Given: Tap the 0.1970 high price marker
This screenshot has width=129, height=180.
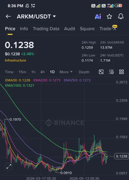Looking at the screenshot, I should coord(15,119).
